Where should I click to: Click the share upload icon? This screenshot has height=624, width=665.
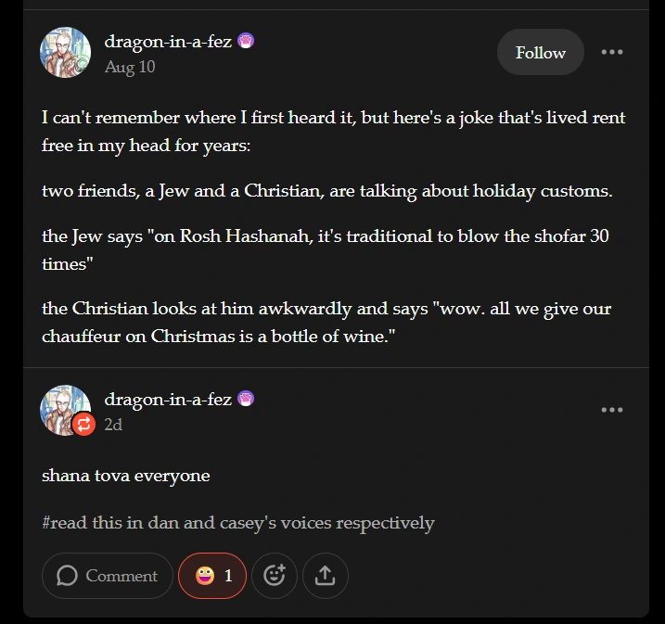[x=325, y=576]
